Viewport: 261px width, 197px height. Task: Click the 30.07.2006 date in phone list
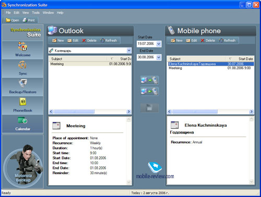pyautogui.click(x=235, y=64)
